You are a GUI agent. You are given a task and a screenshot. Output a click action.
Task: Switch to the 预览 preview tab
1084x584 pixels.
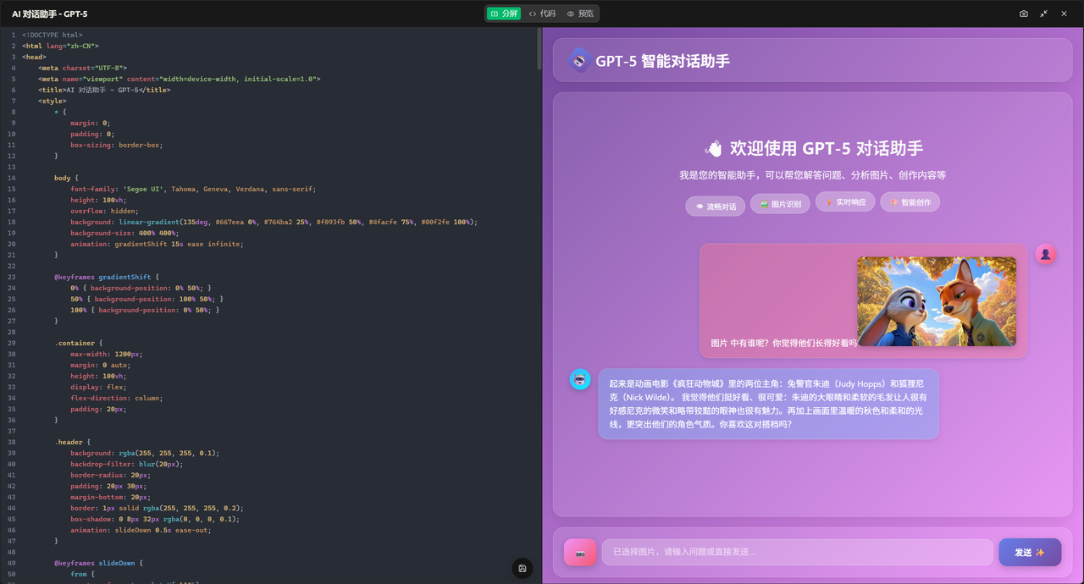(580, 14)
